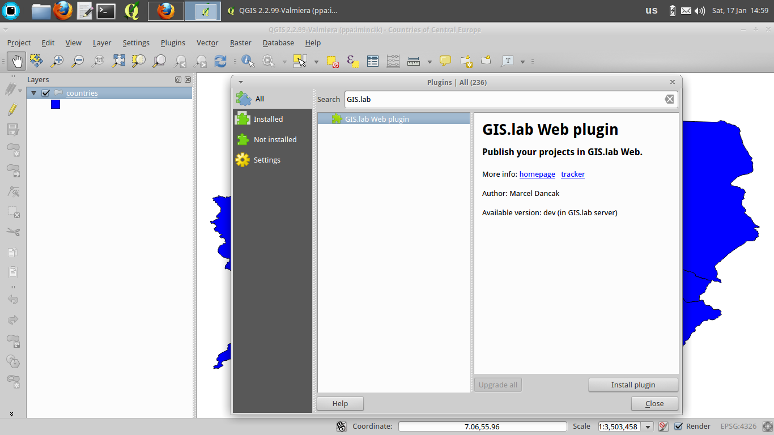Launch Firefox from the top panel
The height and width of the screenshot is (435, 774).
click(x=63, y=10)
